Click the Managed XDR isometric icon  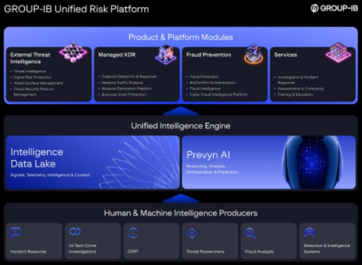point(166,54)
